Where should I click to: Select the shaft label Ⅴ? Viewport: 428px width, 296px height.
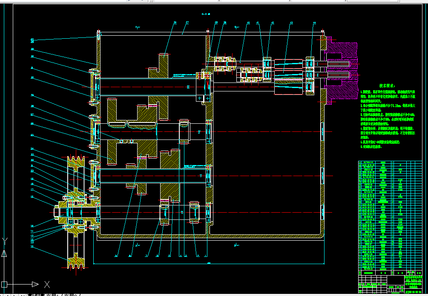pos(201,176)
